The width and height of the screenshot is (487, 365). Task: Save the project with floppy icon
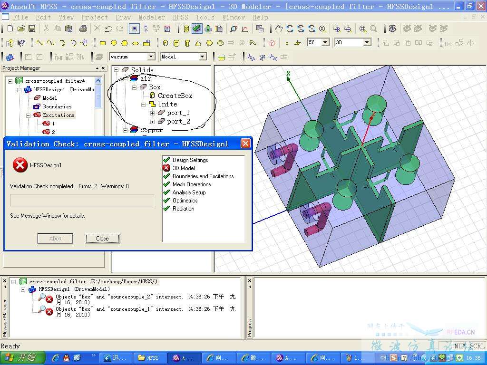pyautogui.click(x=31, y=29)
